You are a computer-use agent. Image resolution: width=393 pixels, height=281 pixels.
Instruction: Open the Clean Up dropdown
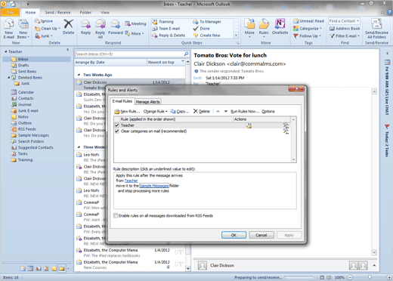click(48, 29)
